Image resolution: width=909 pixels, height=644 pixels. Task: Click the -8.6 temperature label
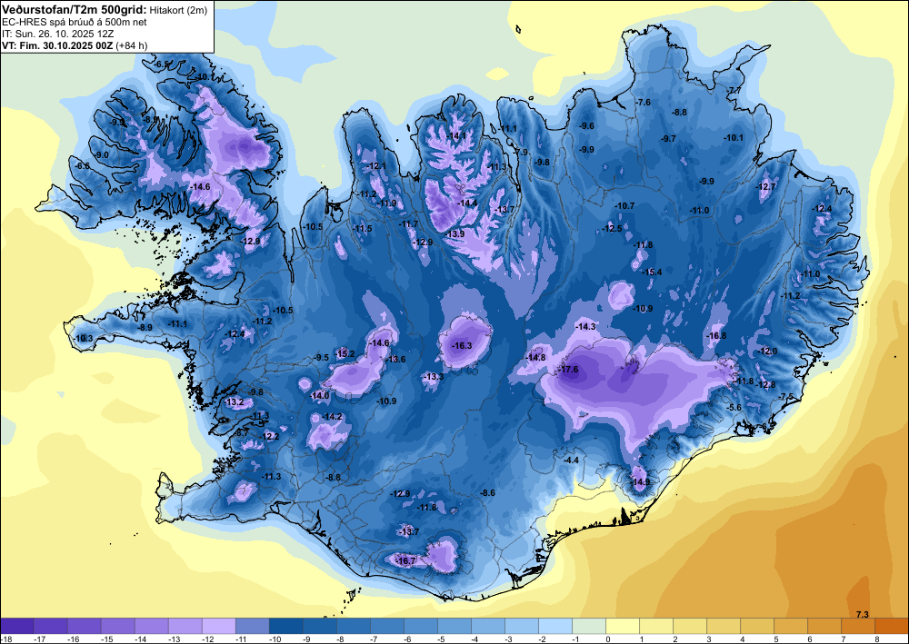[x=487, y=493]
